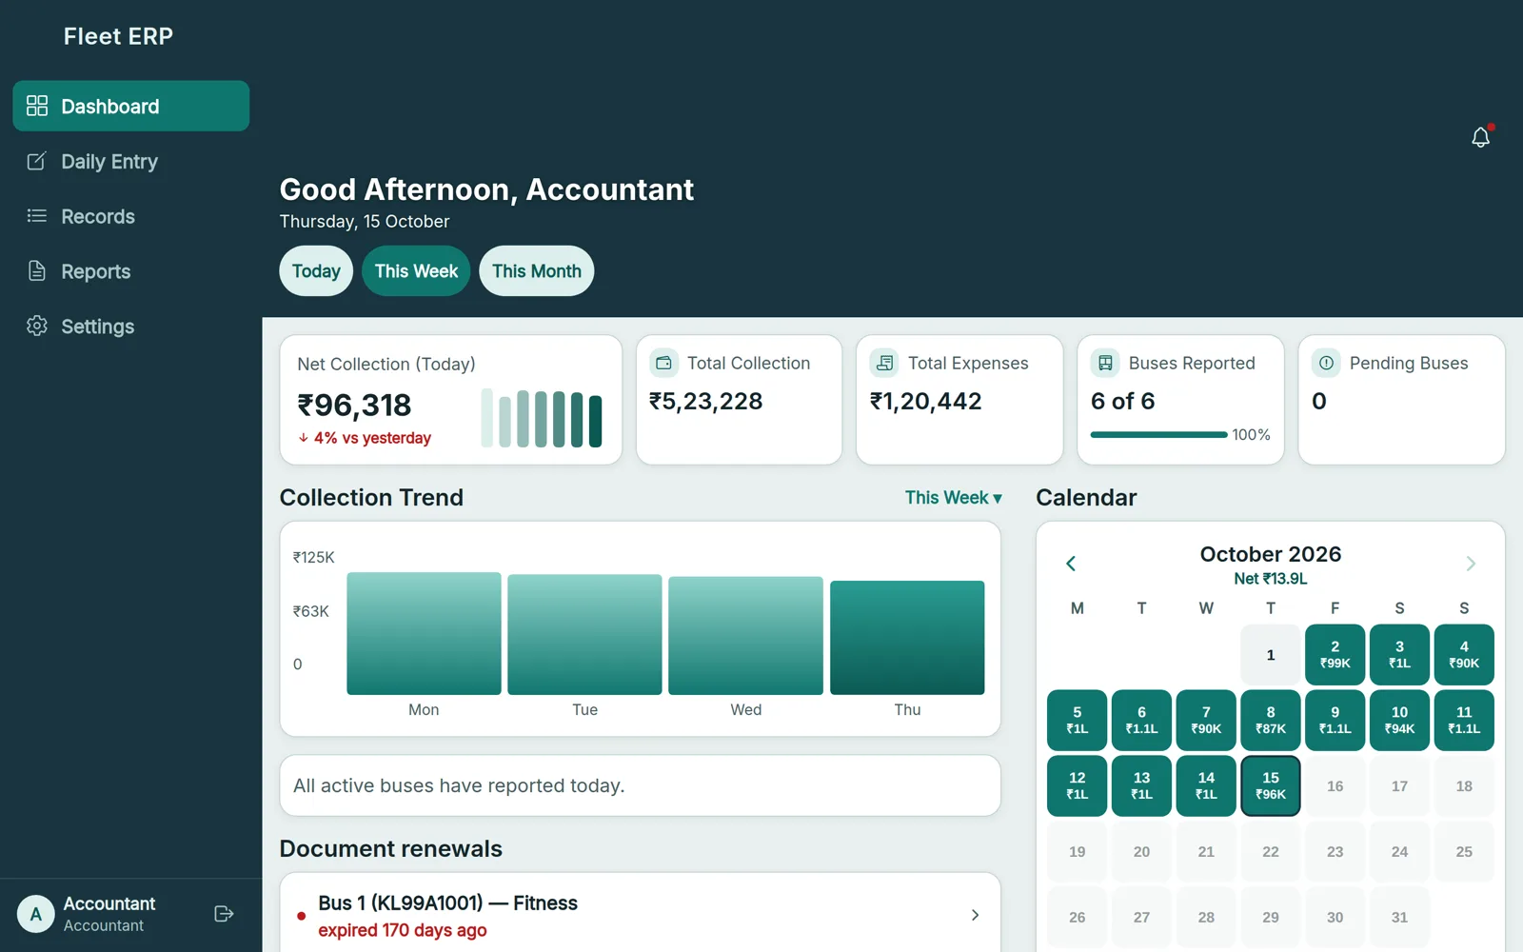1523x952 pixels.
Task: Click the '4% vs yesterday' indicator
Action: [365, 438]
